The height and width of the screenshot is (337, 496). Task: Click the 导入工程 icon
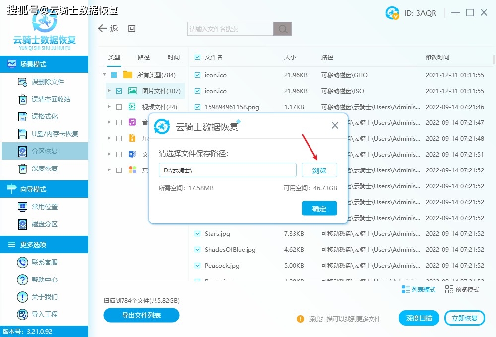pyautogui.click(x=22, y=314)
